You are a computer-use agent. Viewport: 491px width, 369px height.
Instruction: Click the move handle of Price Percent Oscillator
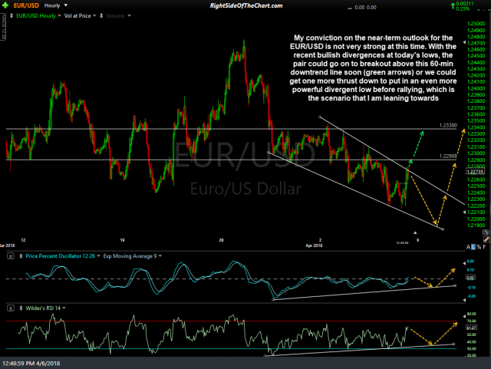21,256
